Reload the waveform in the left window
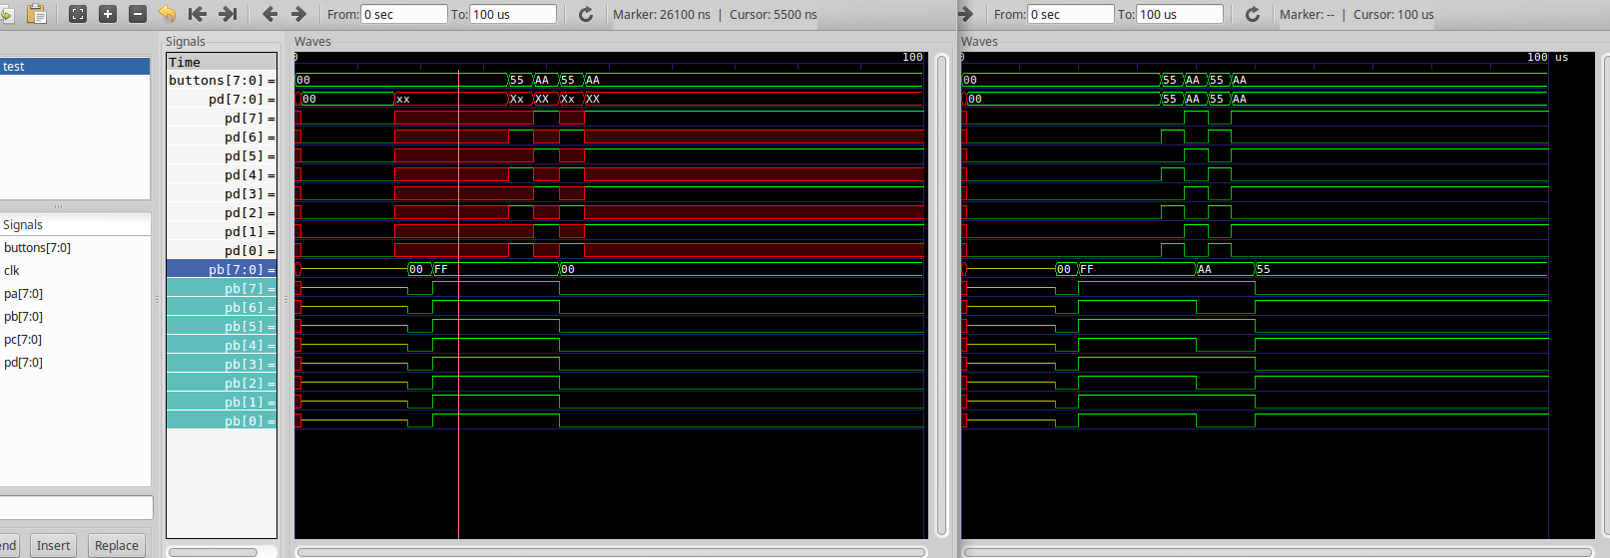Viewport: 1610px width, 558px height. tap(586, 14)
